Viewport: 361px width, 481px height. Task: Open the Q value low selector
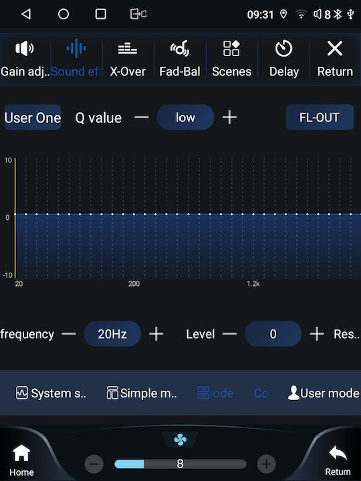[x=185, y=118]
